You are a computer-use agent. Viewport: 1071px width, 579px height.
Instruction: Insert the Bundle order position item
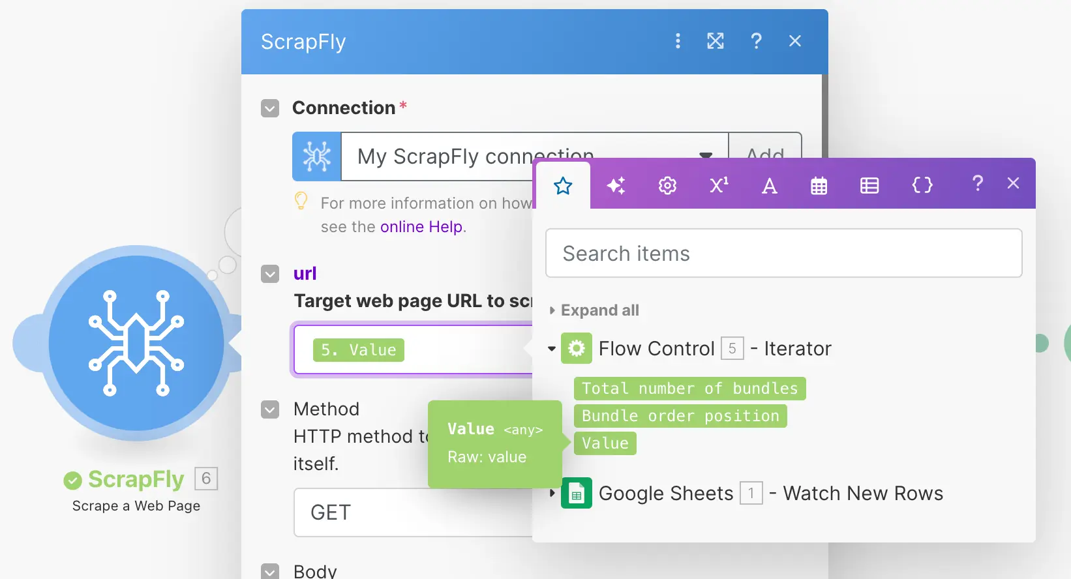click(x=680, y=416)
